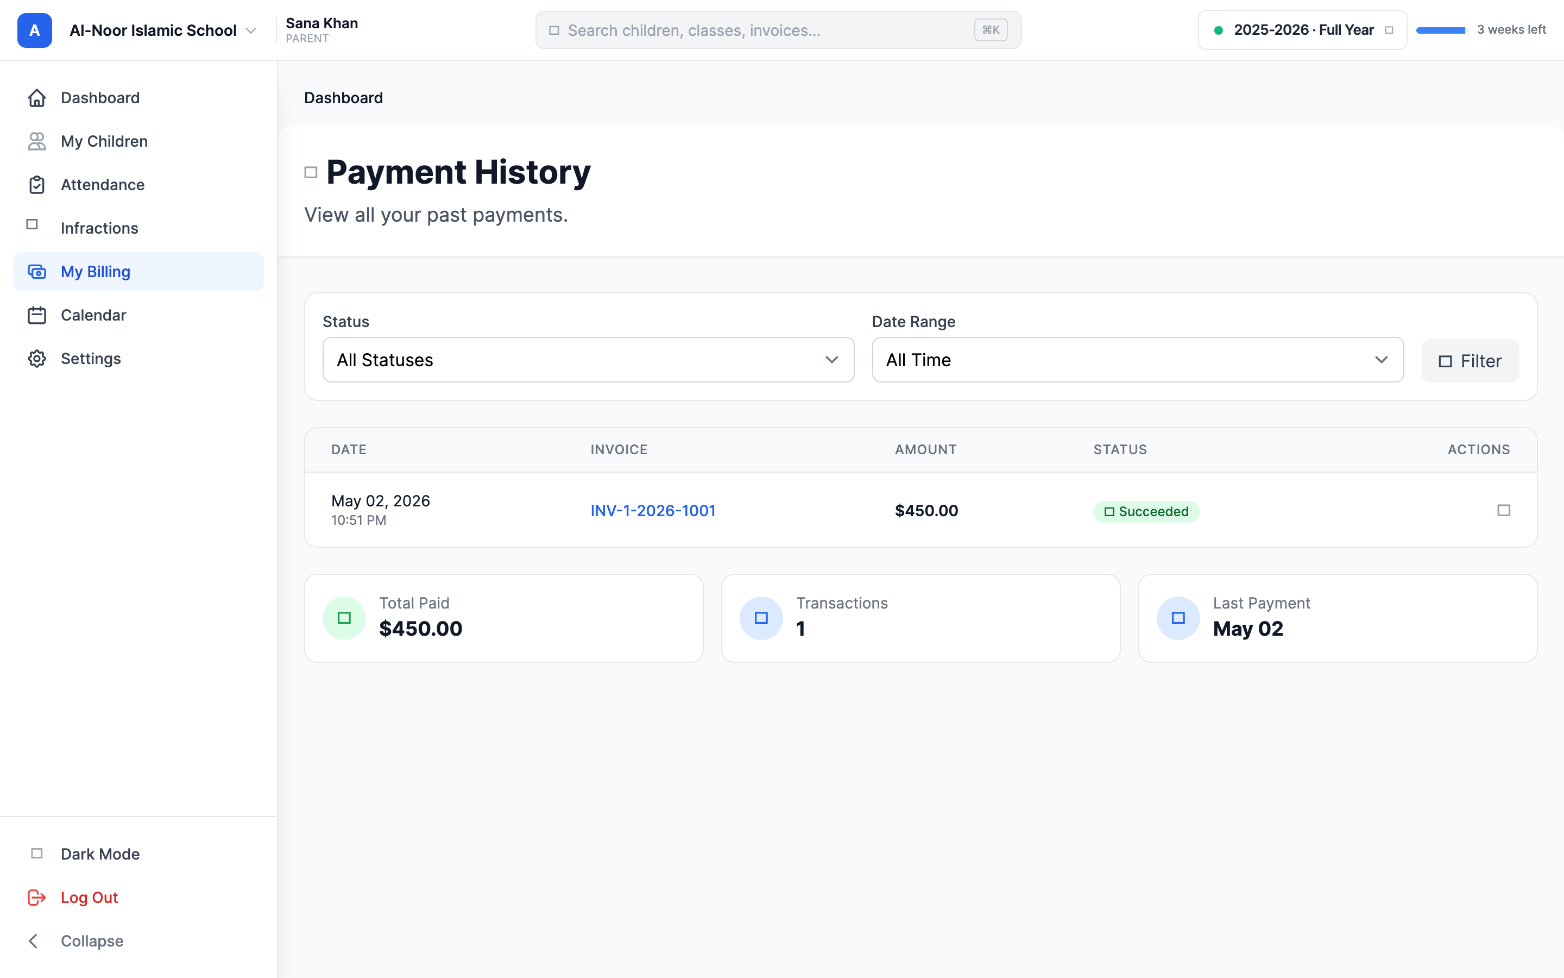This screenshot has height=978, width=1564.
Task: Open the All Statuses dropdown
Action: pos(588,360)
